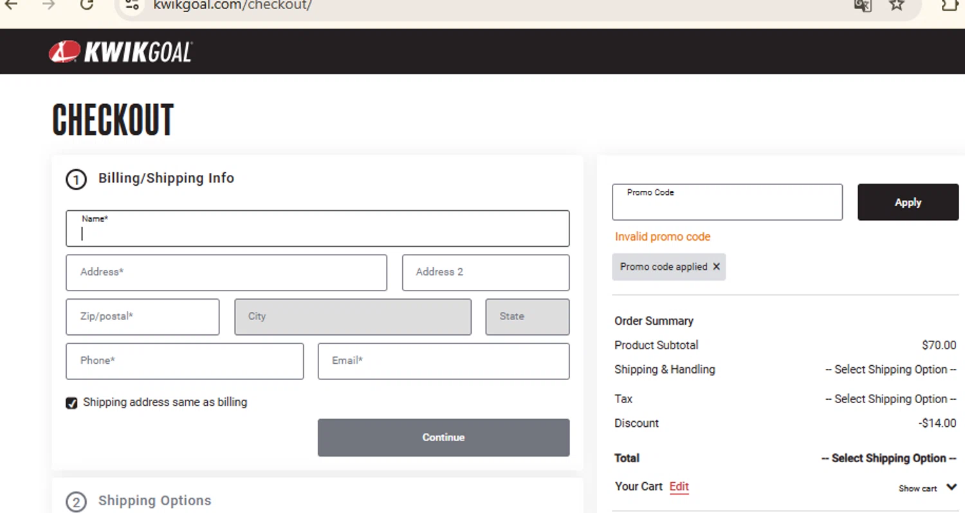This screenshot has height=513, width=965.
Task: Click the Billing/Shipping Info step heading
Action: [x=166, y=178]
